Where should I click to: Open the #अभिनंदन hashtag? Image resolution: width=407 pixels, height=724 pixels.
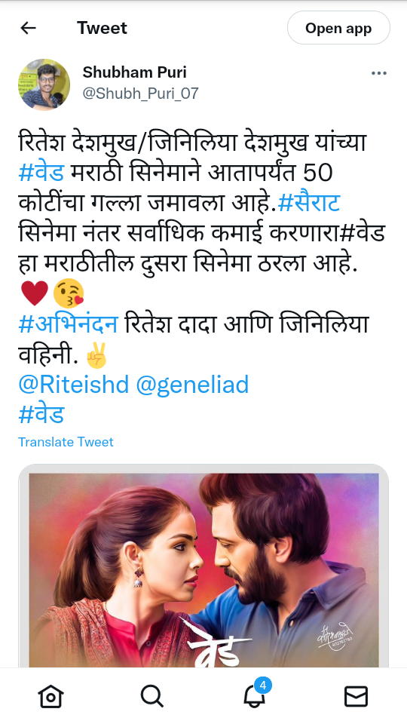click(69, 324)
